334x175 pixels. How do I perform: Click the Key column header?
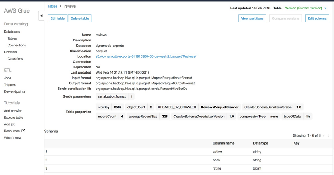[x=296, y=143]
